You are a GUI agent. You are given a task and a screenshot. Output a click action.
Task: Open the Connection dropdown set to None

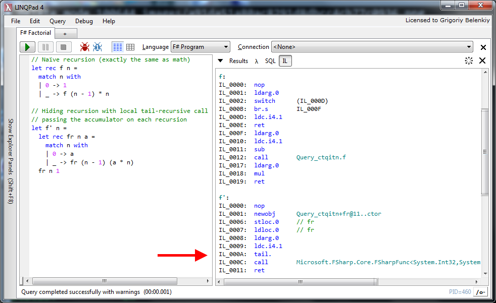tap(372, 46)
